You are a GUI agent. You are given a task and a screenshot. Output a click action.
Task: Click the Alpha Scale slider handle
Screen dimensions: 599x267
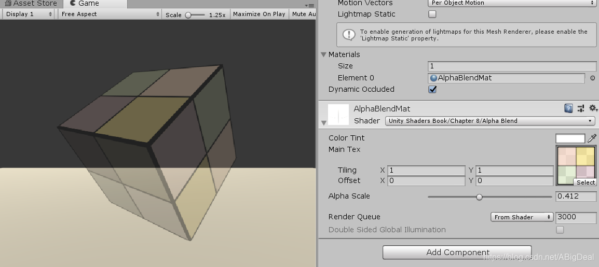pos(480,197)
